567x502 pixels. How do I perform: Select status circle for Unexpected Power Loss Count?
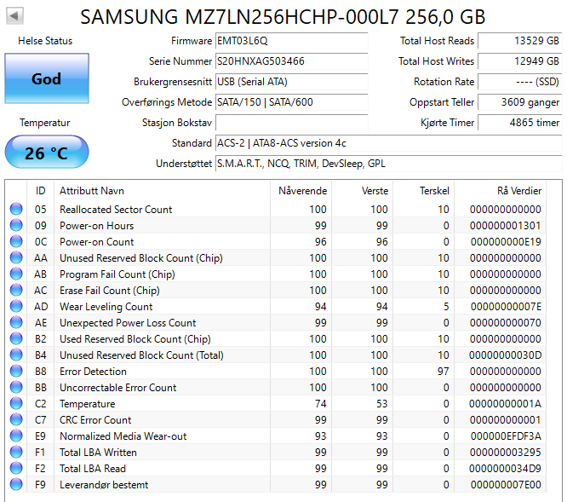coord(16,322)
